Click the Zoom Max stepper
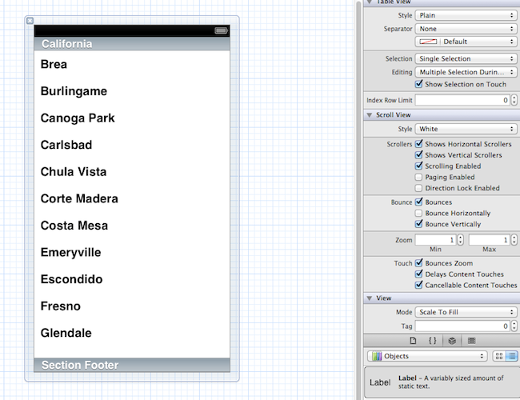Viewport: 520px width, 400px height. tap(514, 240)
